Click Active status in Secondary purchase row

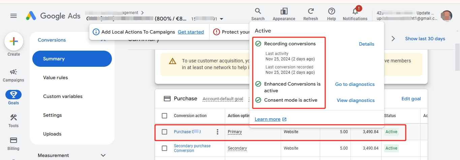391,148
